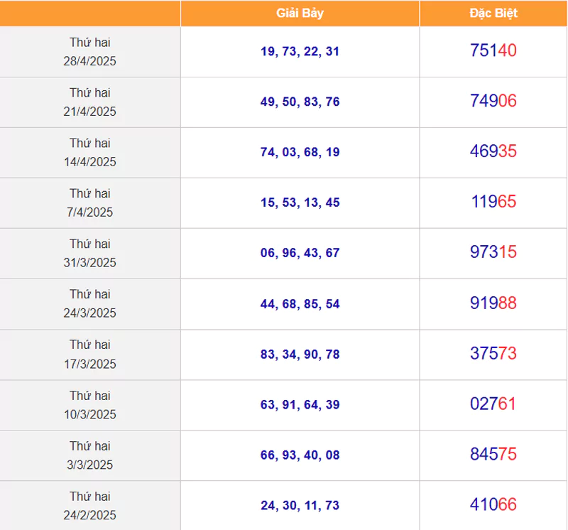
Task: Click special prize number 91988
Action: click(x=493, y=303)
